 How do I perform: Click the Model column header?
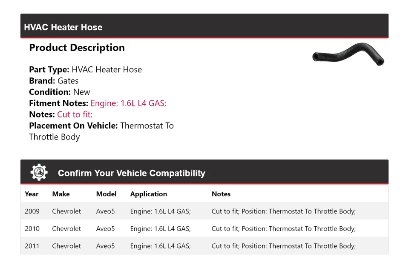coord(106,194)
